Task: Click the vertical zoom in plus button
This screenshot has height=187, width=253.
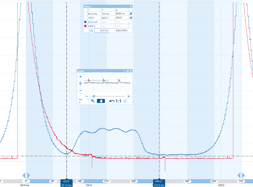Action: (x=80, y=76)
